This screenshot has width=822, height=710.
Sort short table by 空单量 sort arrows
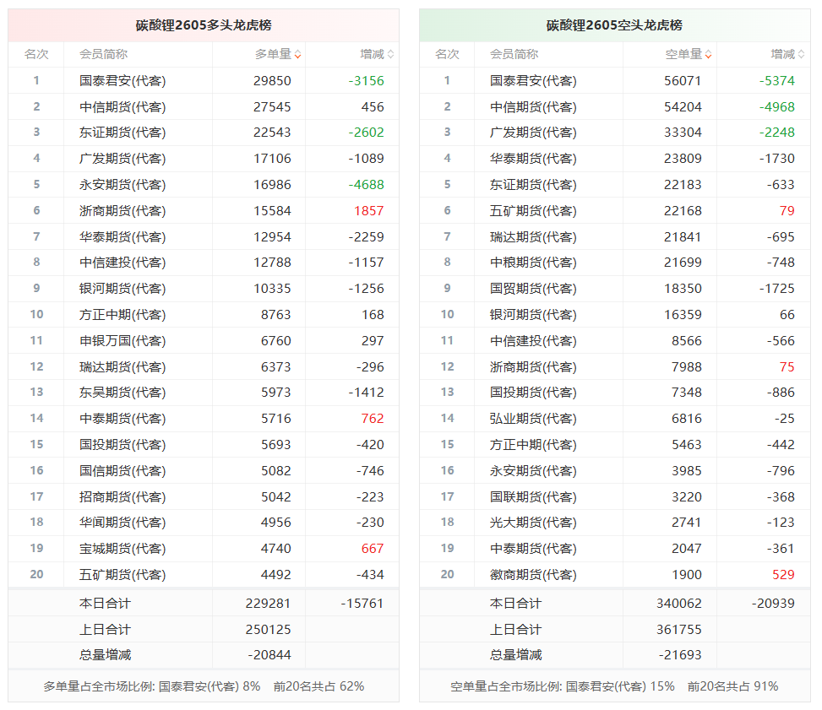click(708, 55)
